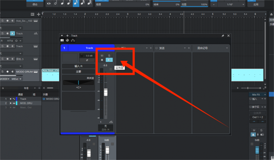Pin the floating Track channel window
The height and width of the screenshot is (160, 274).
pos(223,36)
